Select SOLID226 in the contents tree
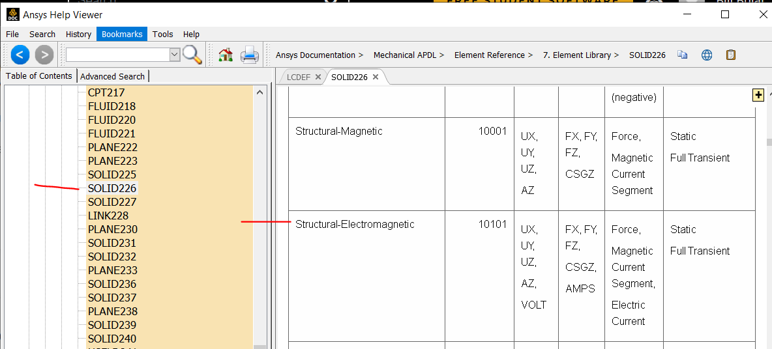The image size is (772, 349). (x=112, y=188)
